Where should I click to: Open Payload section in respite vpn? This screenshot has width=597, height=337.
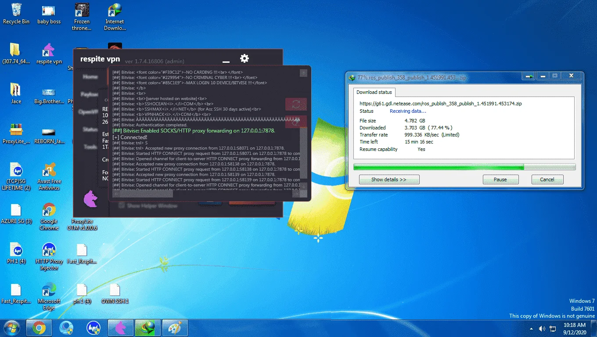pos(89,94)
